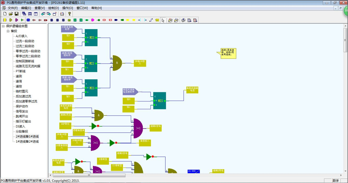Click the Save floppy disk icon

coord(17,14)
